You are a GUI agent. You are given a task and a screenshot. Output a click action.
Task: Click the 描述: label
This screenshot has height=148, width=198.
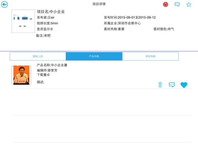[x=41, y=82]
